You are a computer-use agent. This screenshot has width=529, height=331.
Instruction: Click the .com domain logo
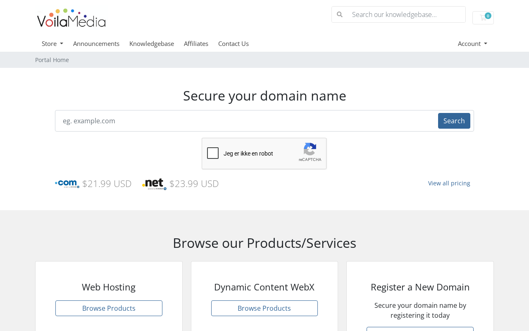pyautogui.click(x=67, y=184)
